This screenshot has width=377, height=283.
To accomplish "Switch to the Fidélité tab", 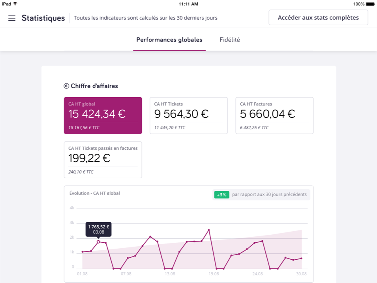I will (230, 40).
